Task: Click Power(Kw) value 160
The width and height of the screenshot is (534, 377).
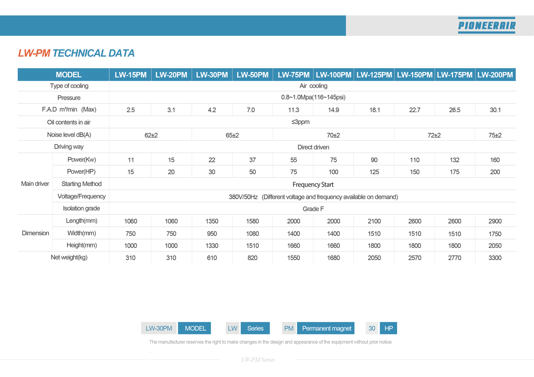Action: pos(495,160)
